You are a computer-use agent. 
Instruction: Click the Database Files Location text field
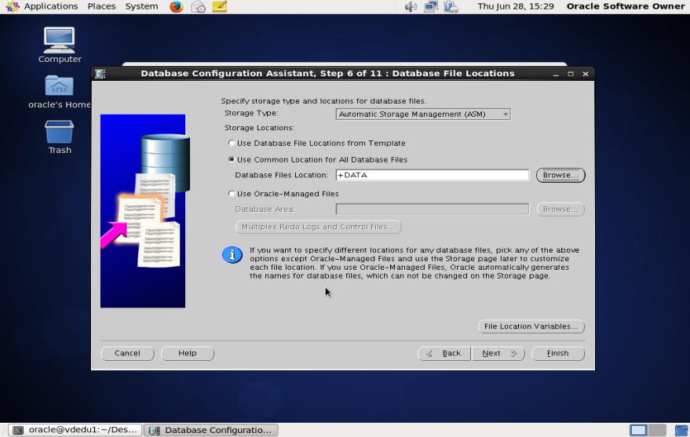[x=432, y=175]
